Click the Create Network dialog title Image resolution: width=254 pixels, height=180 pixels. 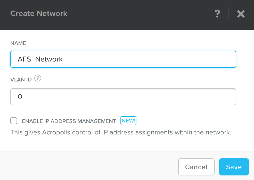39,13
